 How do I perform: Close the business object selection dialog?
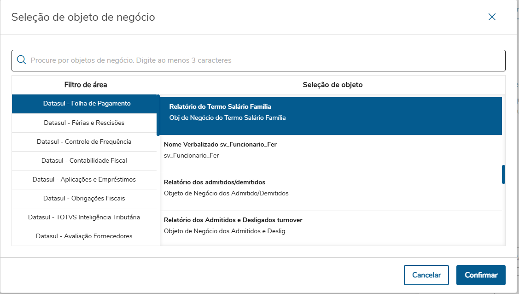(x=492, y=17)
